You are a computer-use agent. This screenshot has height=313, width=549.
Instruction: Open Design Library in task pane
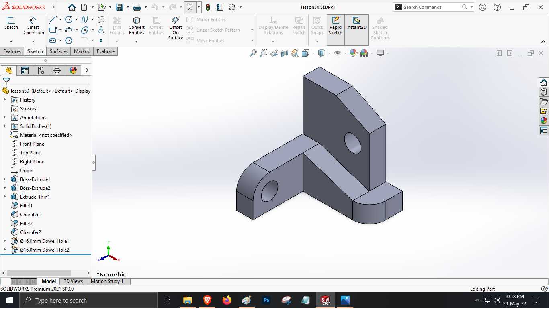pos(544,92)
